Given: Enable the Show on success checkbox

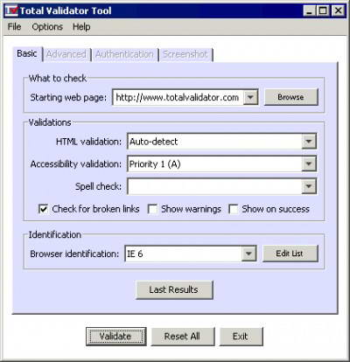Looking at the screenshot, I should tap(234, 209).
